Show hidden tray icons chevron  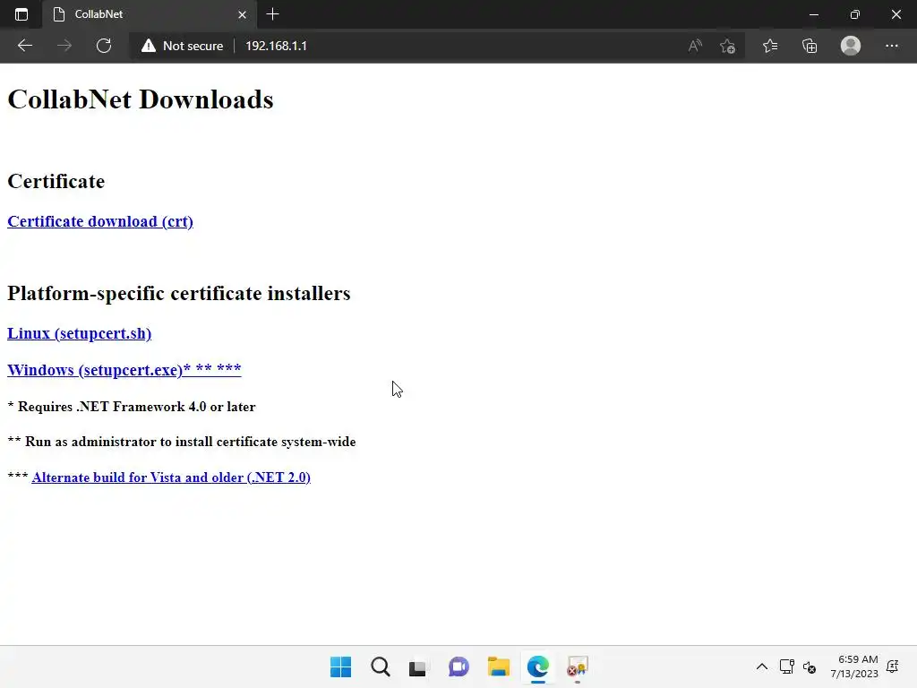[x=761, y=666]
